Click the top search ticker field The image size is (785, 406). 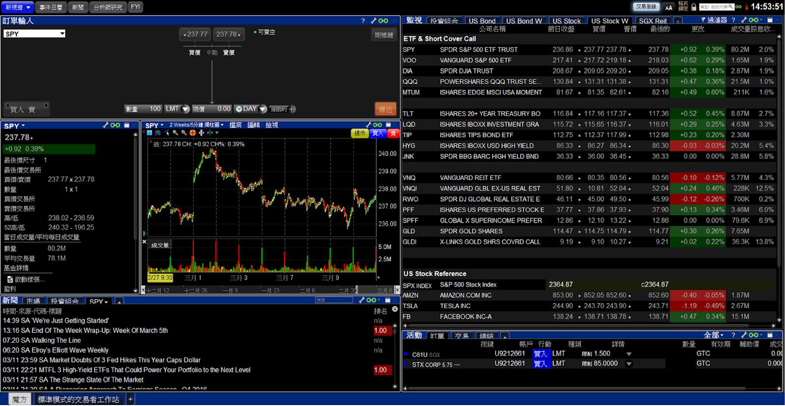716,7
